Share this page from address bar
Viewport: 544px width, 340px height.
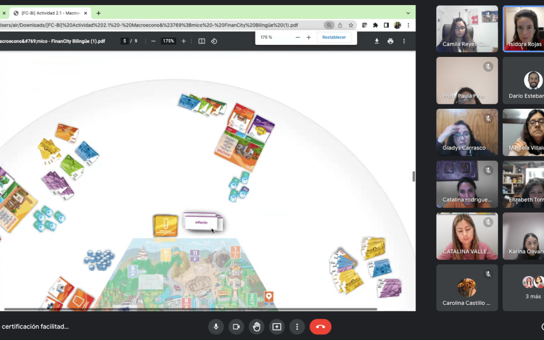(x=340, y=25)
